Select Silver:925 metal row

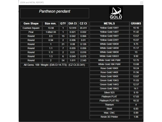[116, 93]
